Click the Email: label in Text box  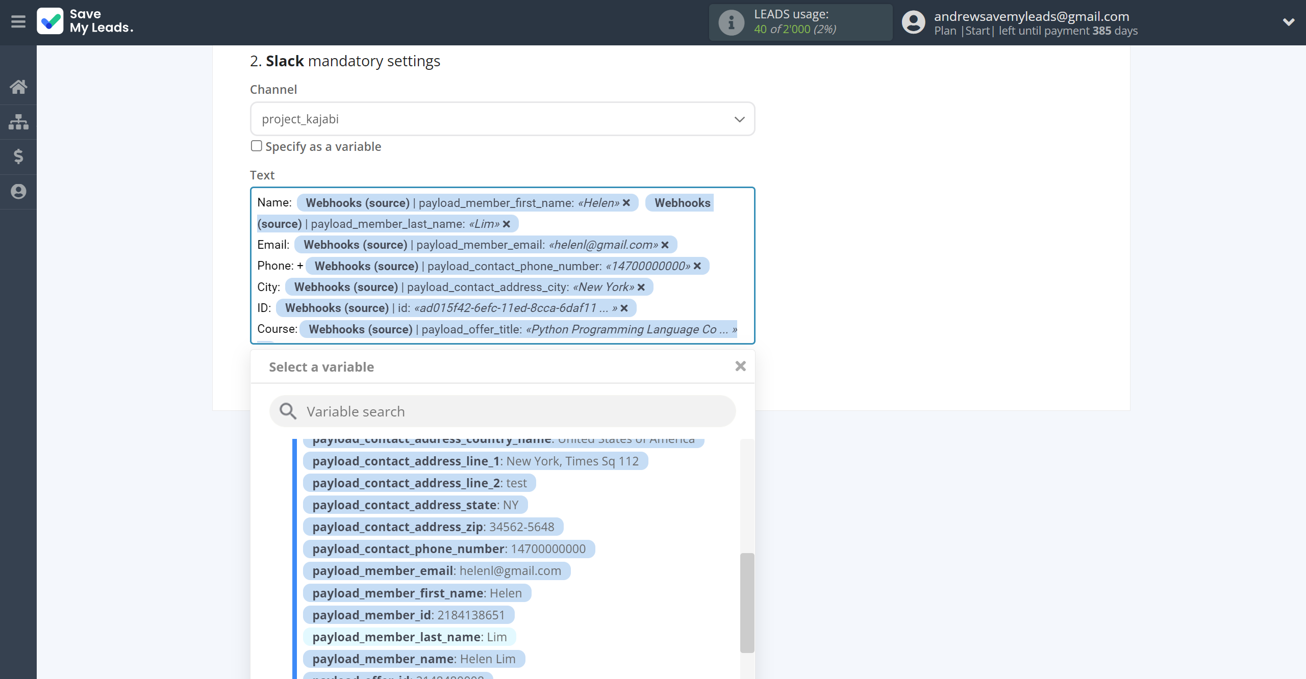pyautogui.click(x=273, y=245)
